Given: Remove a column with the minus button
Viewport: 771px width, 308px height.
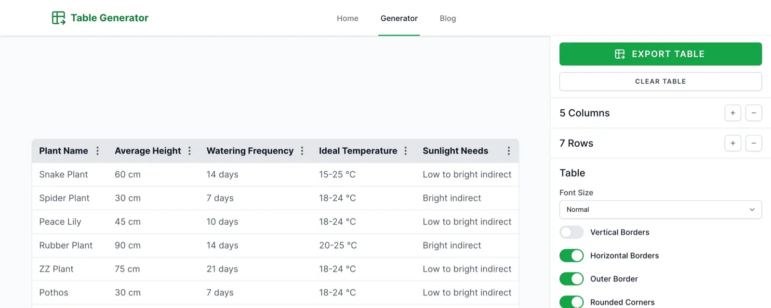Looking at the screenshot, I should click(x=754, y=113).
